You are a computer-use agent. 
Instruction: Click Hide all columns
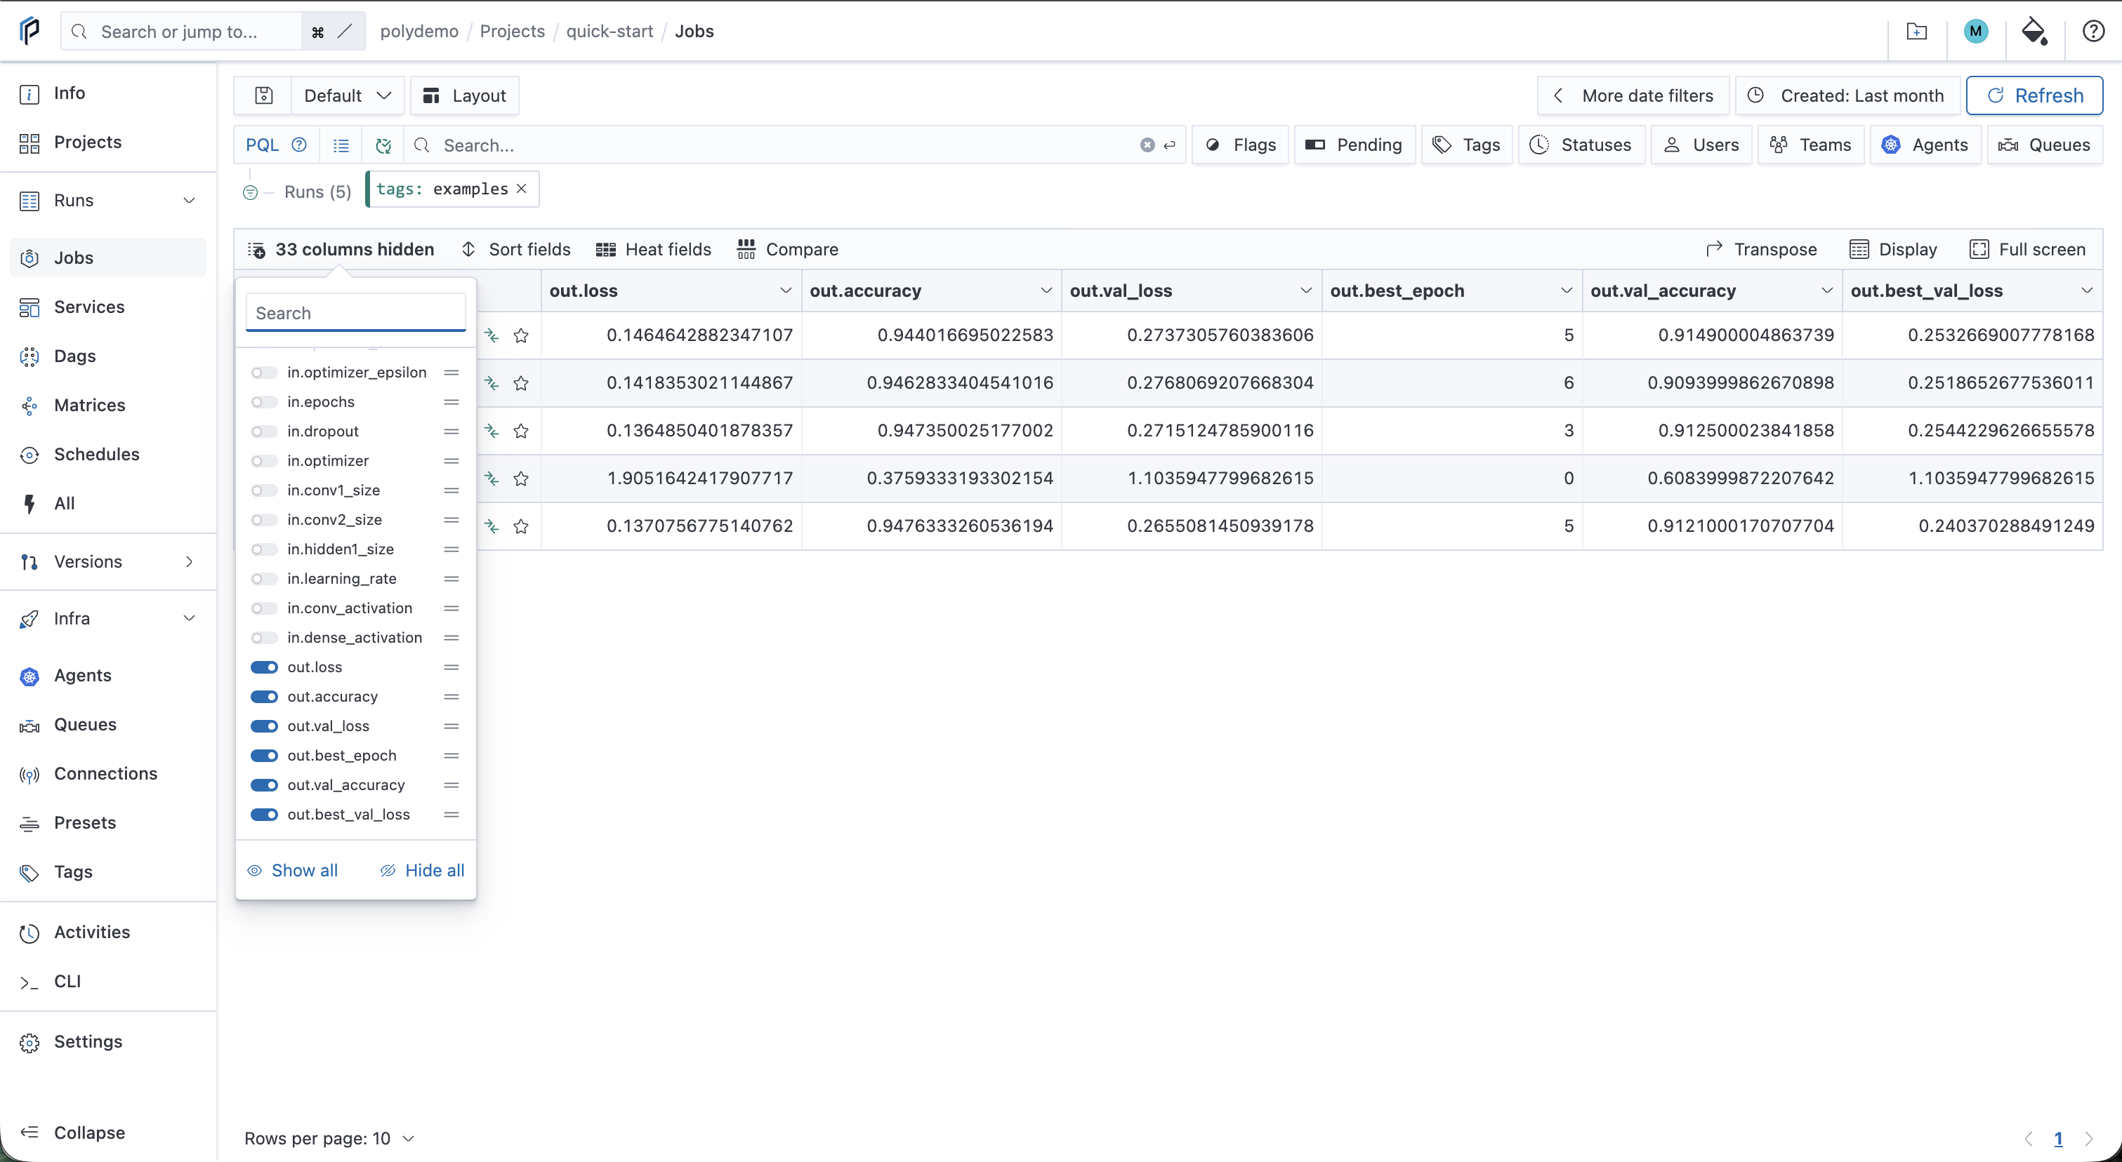423,871
